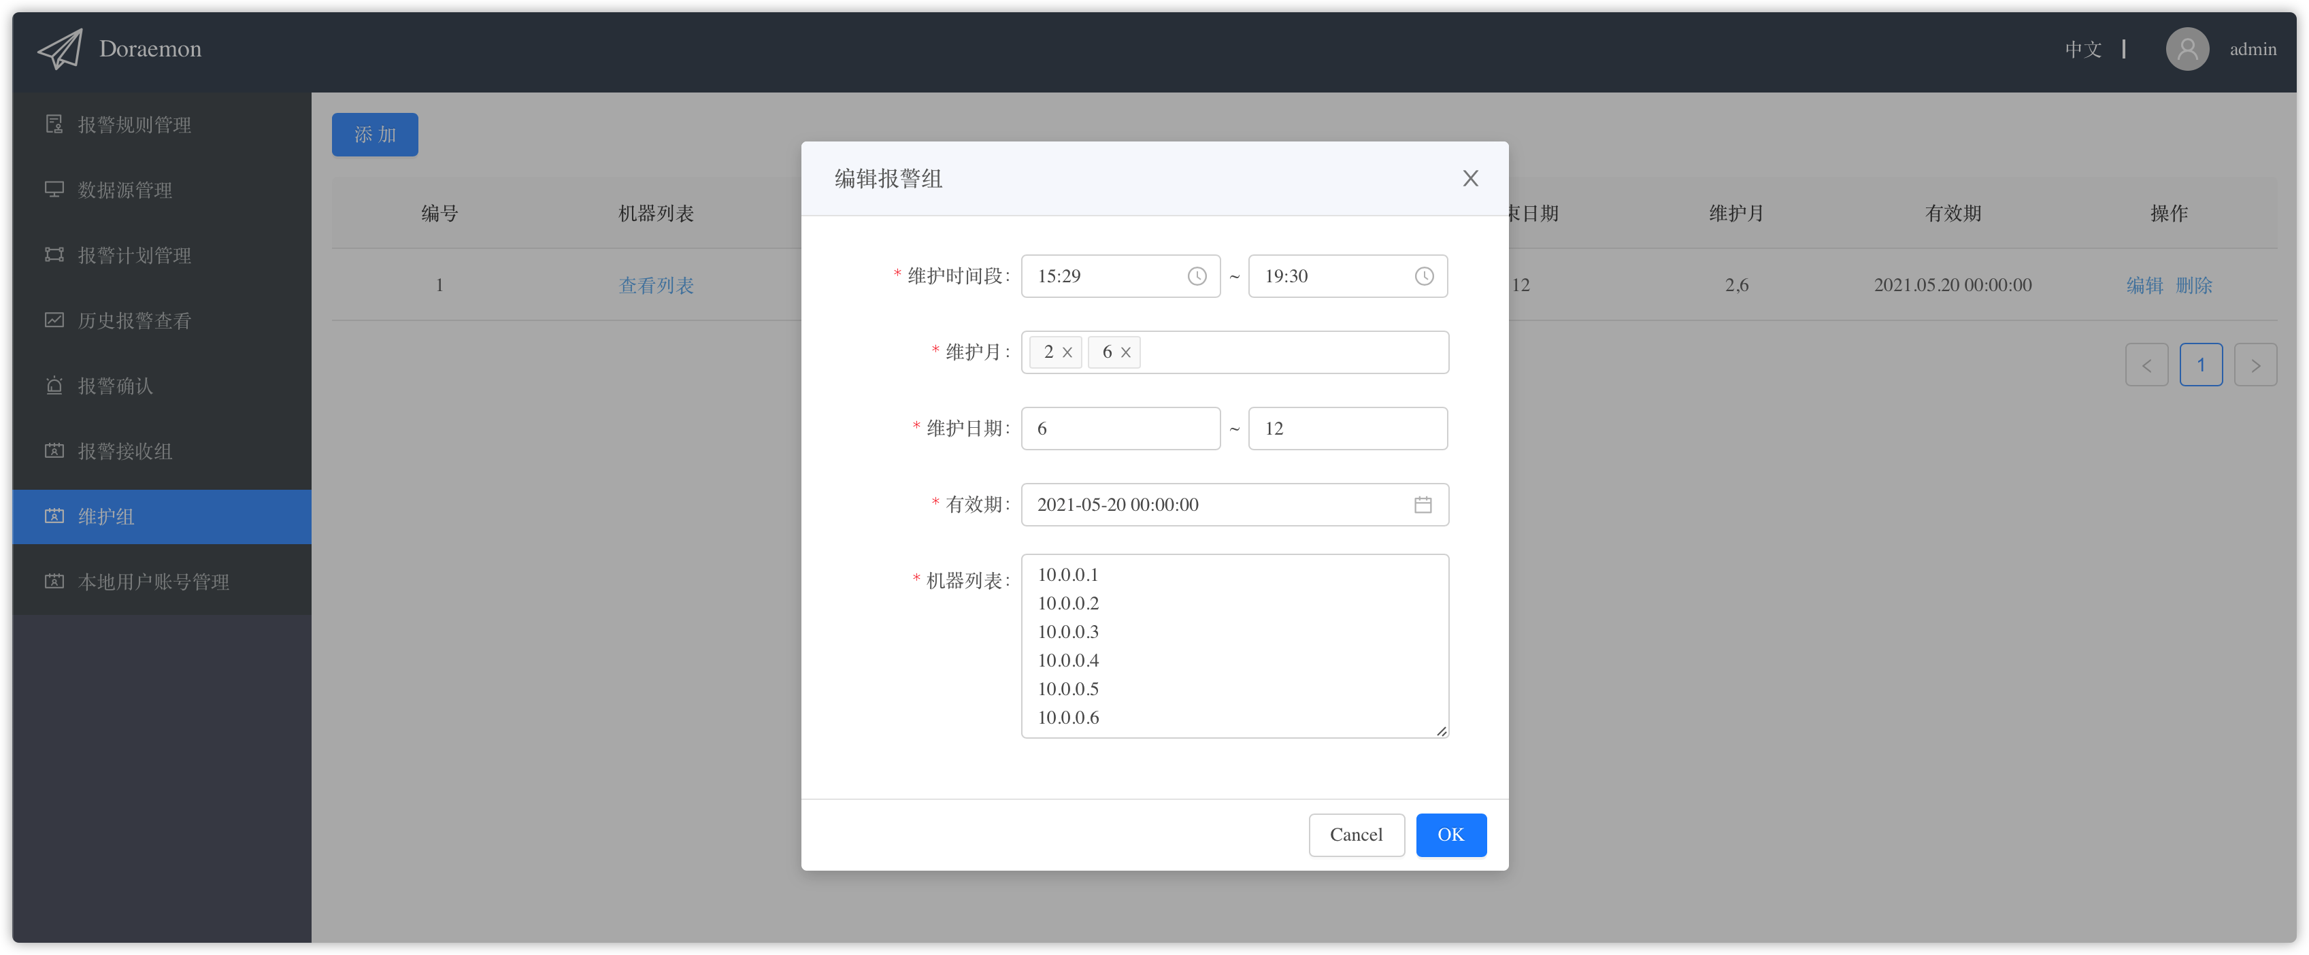Confirm changes with the OK button
Screen dimensions: 2309x955
coord(1451,834)
